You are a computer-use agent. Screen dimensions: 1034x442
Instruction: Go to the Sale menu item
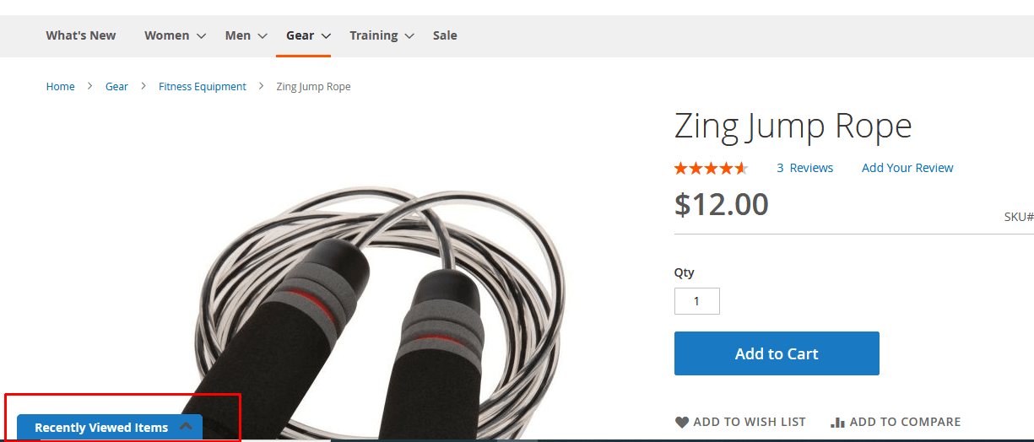coord(445,35)
